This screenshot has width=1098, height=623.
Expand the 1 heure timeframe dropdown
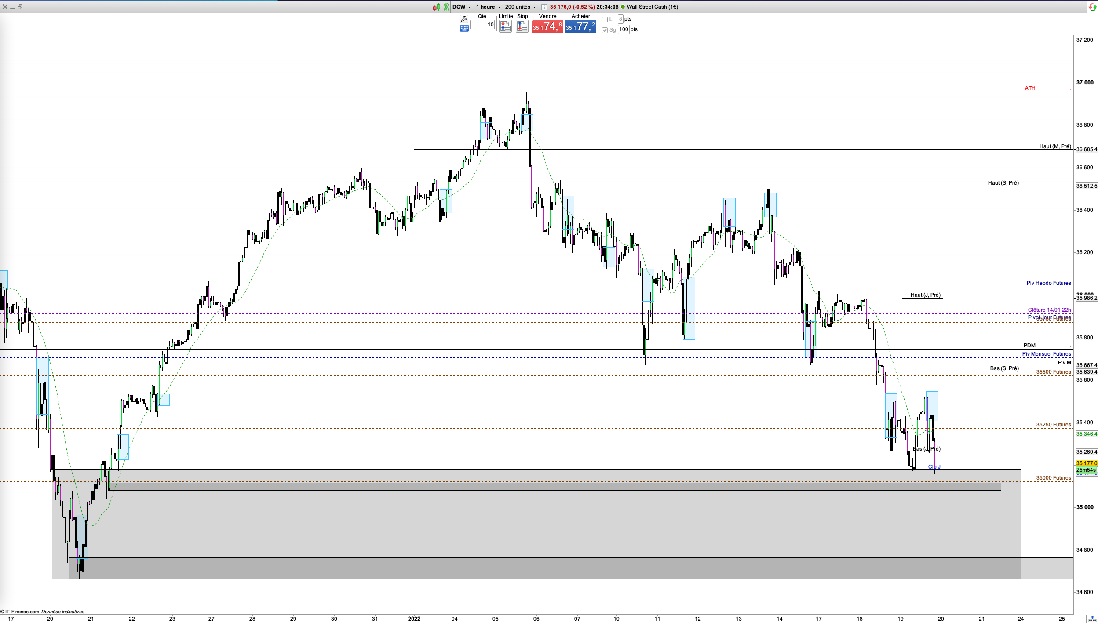488,7
